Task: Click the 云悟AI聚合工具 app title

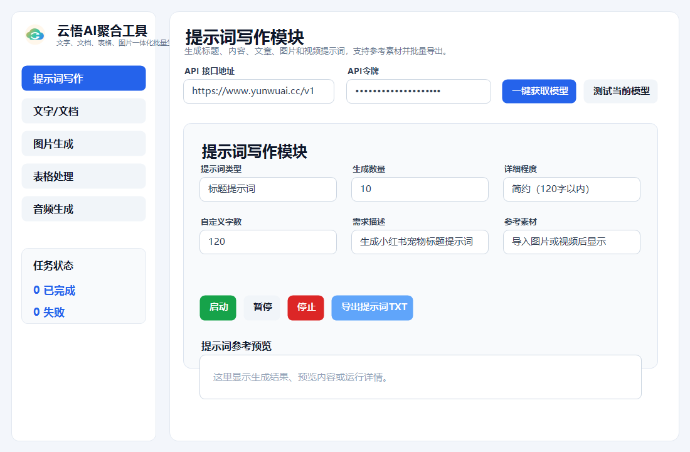Action: click(102, 31)
